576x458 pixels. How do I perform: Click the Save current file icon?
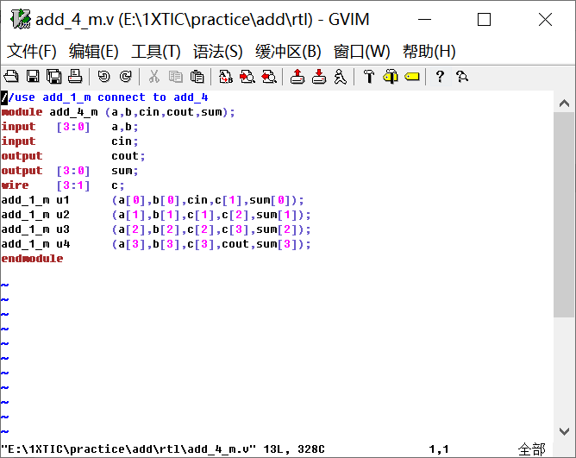[x=33, y=77]
